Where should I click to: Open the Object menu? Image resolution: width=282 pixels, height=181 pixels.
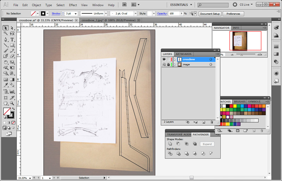(36, 5)
